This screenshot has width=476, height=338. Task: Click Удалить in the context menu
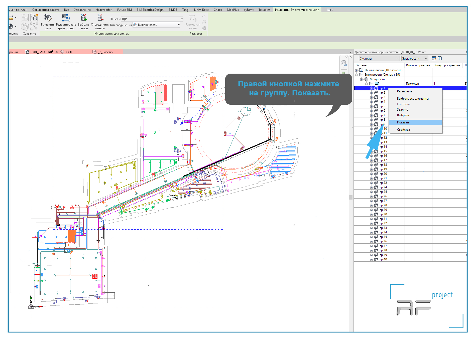(415, 110)
